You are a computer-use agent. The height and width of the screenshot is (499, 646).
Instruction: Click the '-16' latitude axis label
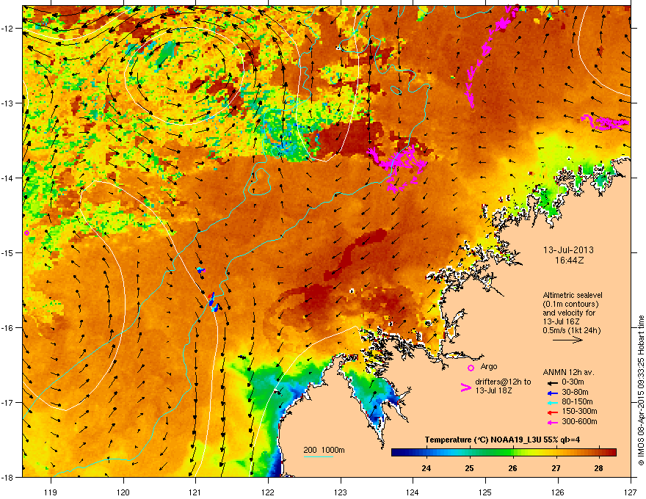pos(7,328)
